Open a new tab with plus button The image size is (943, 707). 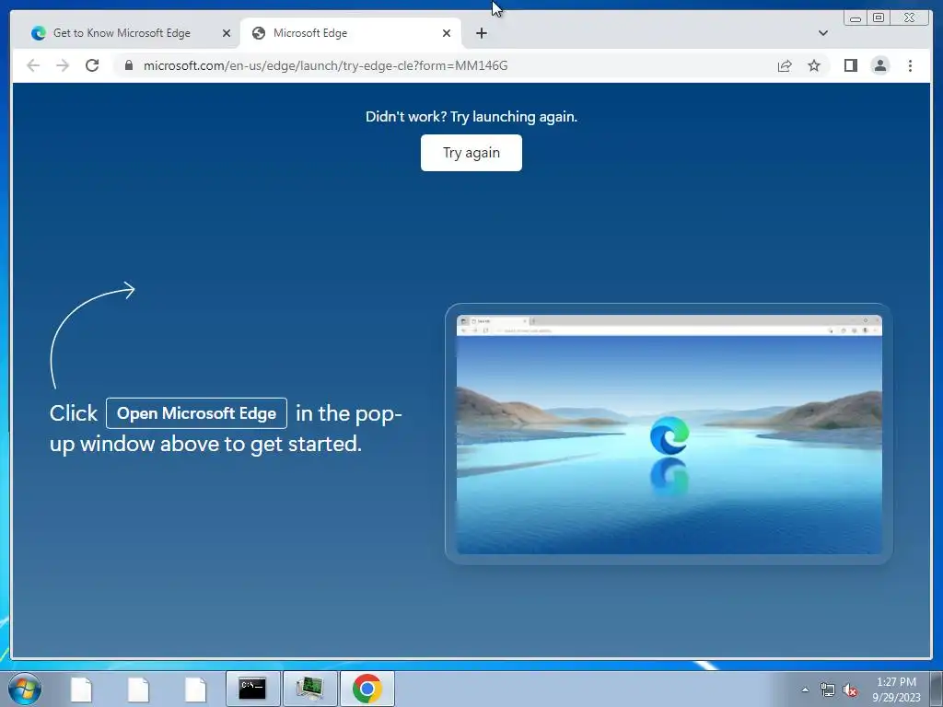tap(481, 33)
